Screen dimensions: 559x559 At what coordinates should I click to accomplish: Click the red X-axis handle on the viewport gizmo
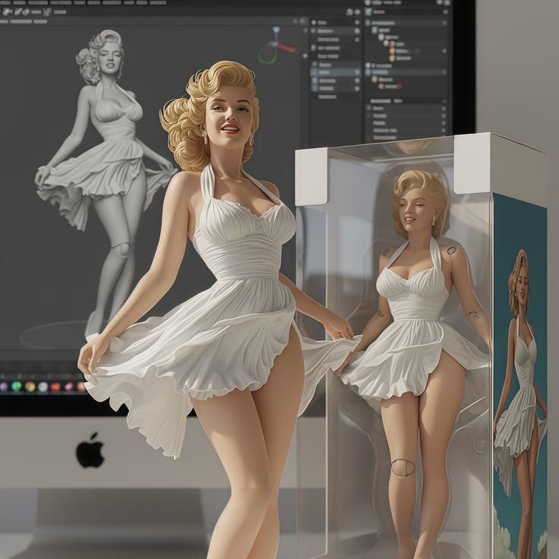(x=286, y=47)
